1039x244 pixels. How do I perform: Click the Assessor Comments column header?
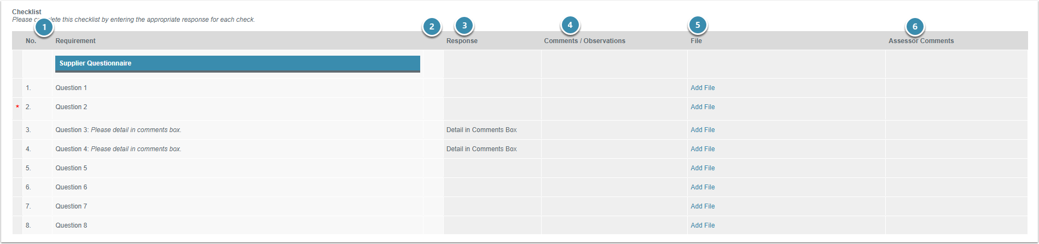pos(921,41)
